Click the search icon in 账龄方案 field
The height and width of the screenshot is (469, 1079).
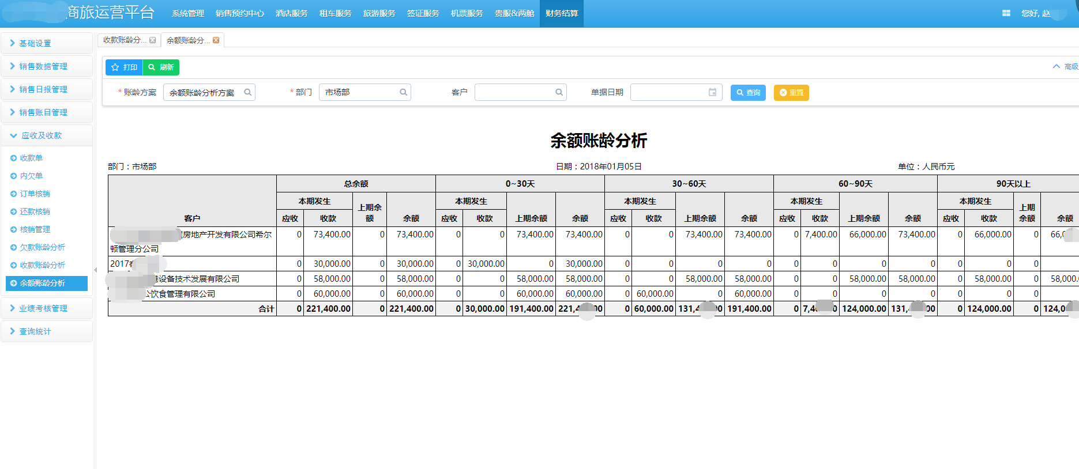(247, 92)
